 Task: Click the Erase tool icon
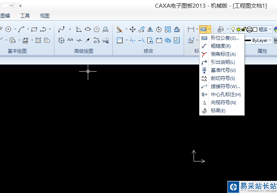tap(120, 29)
